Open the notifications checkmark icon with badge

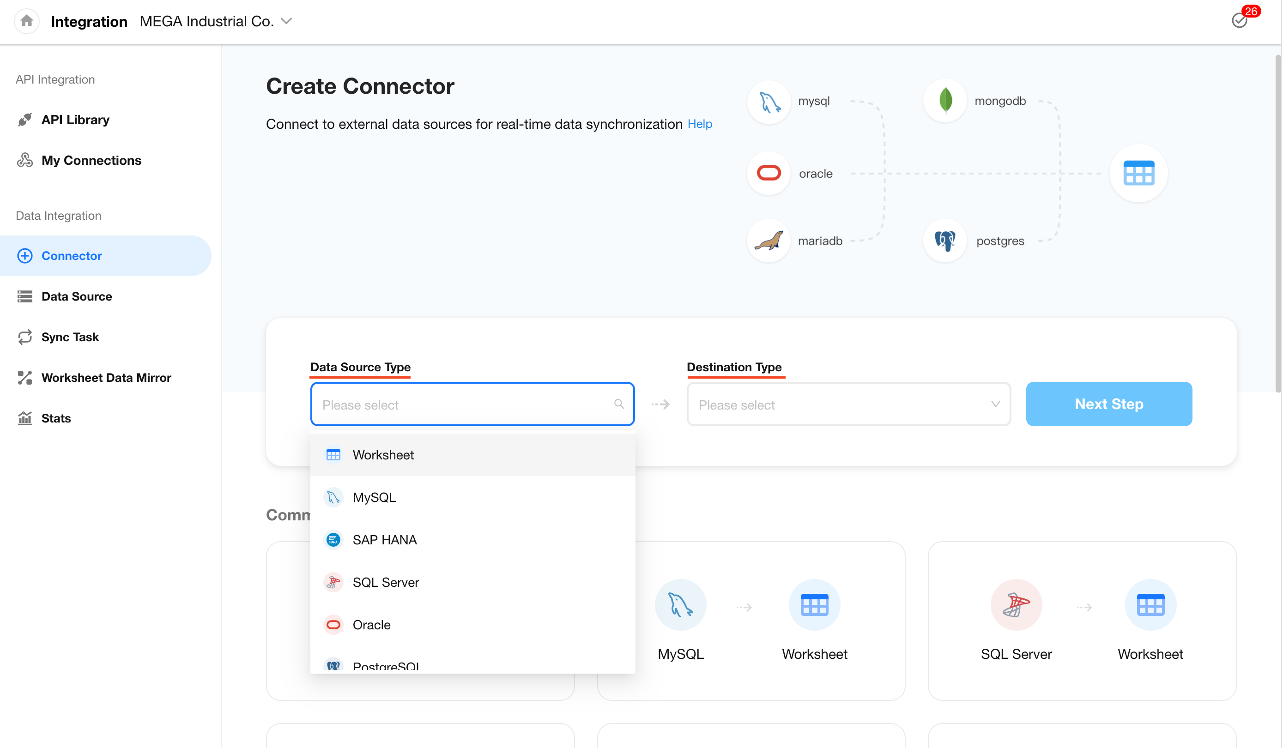[x=1240, y=20]
